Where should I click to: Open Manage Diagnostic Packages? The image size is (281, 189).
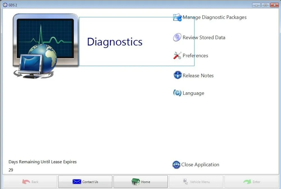coord(214,17)
